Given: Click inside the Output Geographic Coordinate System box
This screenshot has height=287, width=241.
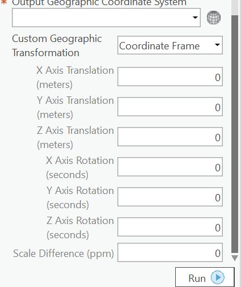Looking at the screenshot, I should 106,18.
